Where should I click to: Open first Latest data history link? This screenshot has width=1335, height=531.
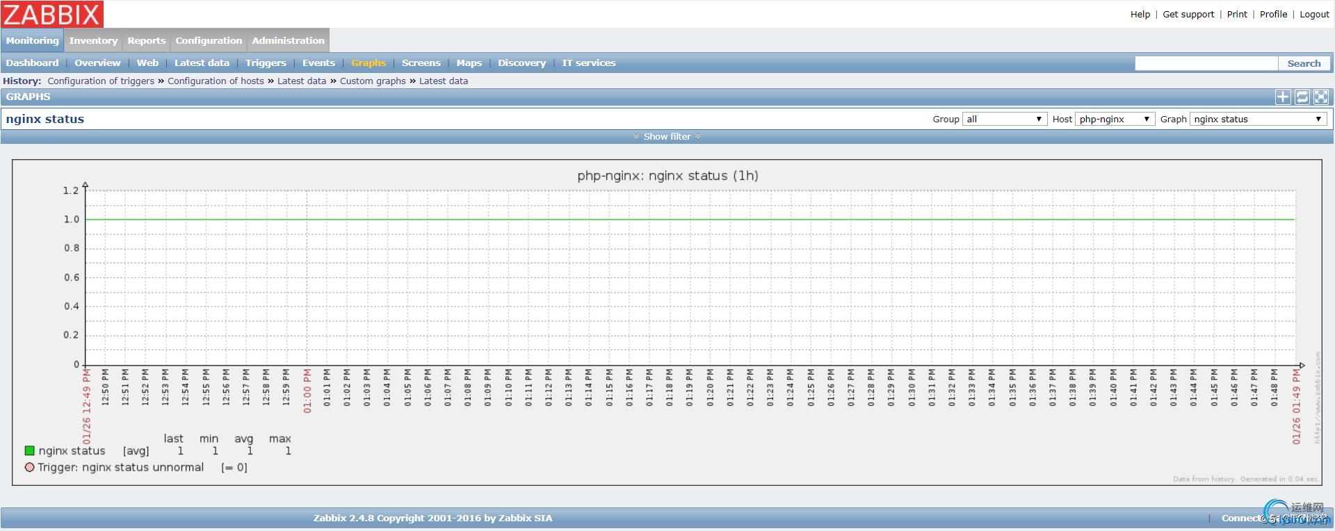[x=302, y=81]
